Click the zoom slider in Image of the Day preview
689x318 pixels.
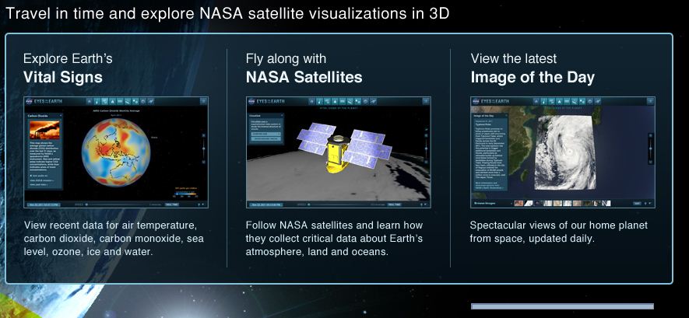click(x=651, y=148)
